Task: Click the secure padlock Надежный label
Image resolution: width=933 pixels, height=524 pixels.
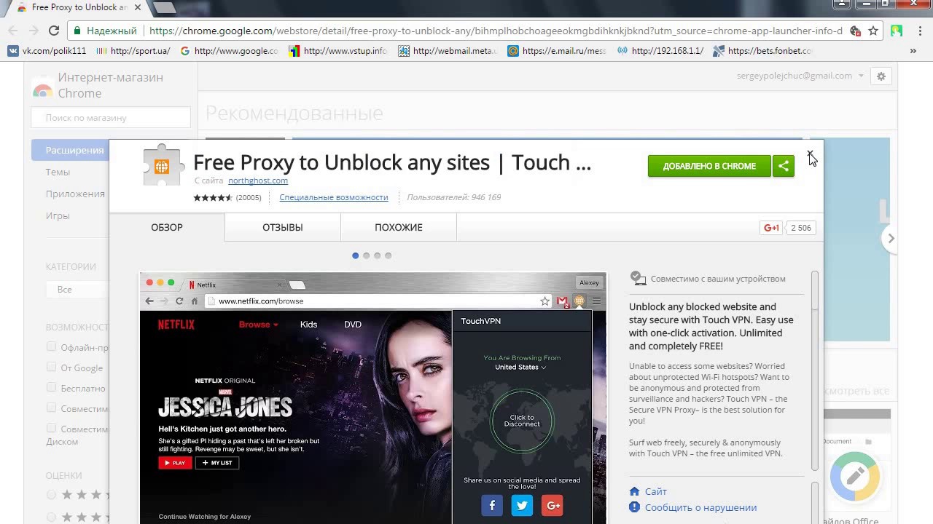Action: pos(104,31)
